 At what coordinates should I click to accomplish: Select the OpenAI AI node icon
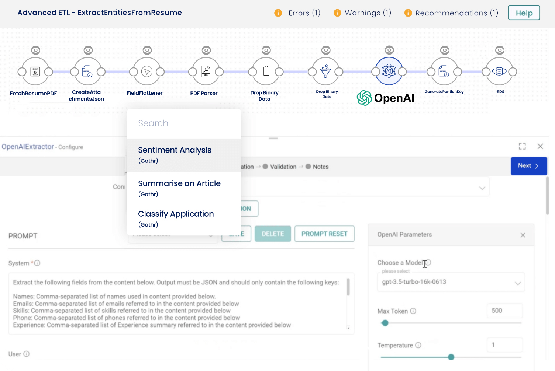tap(389, 71)
